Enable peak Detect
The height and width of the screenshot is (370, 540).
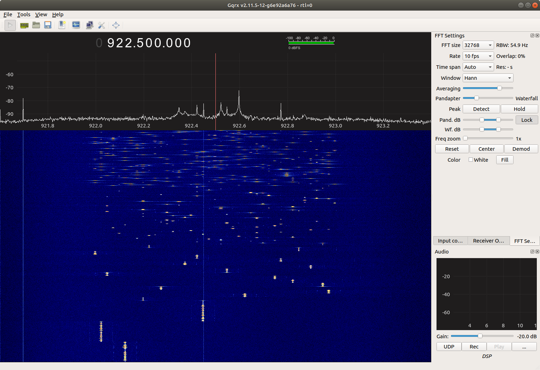[x=481, y=109]
